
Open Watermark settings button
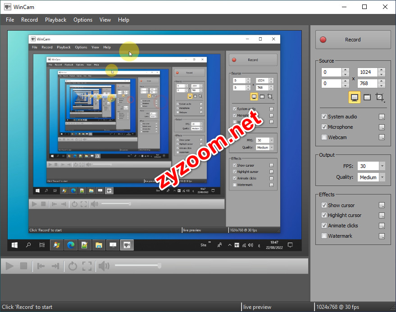click(382, 236)
